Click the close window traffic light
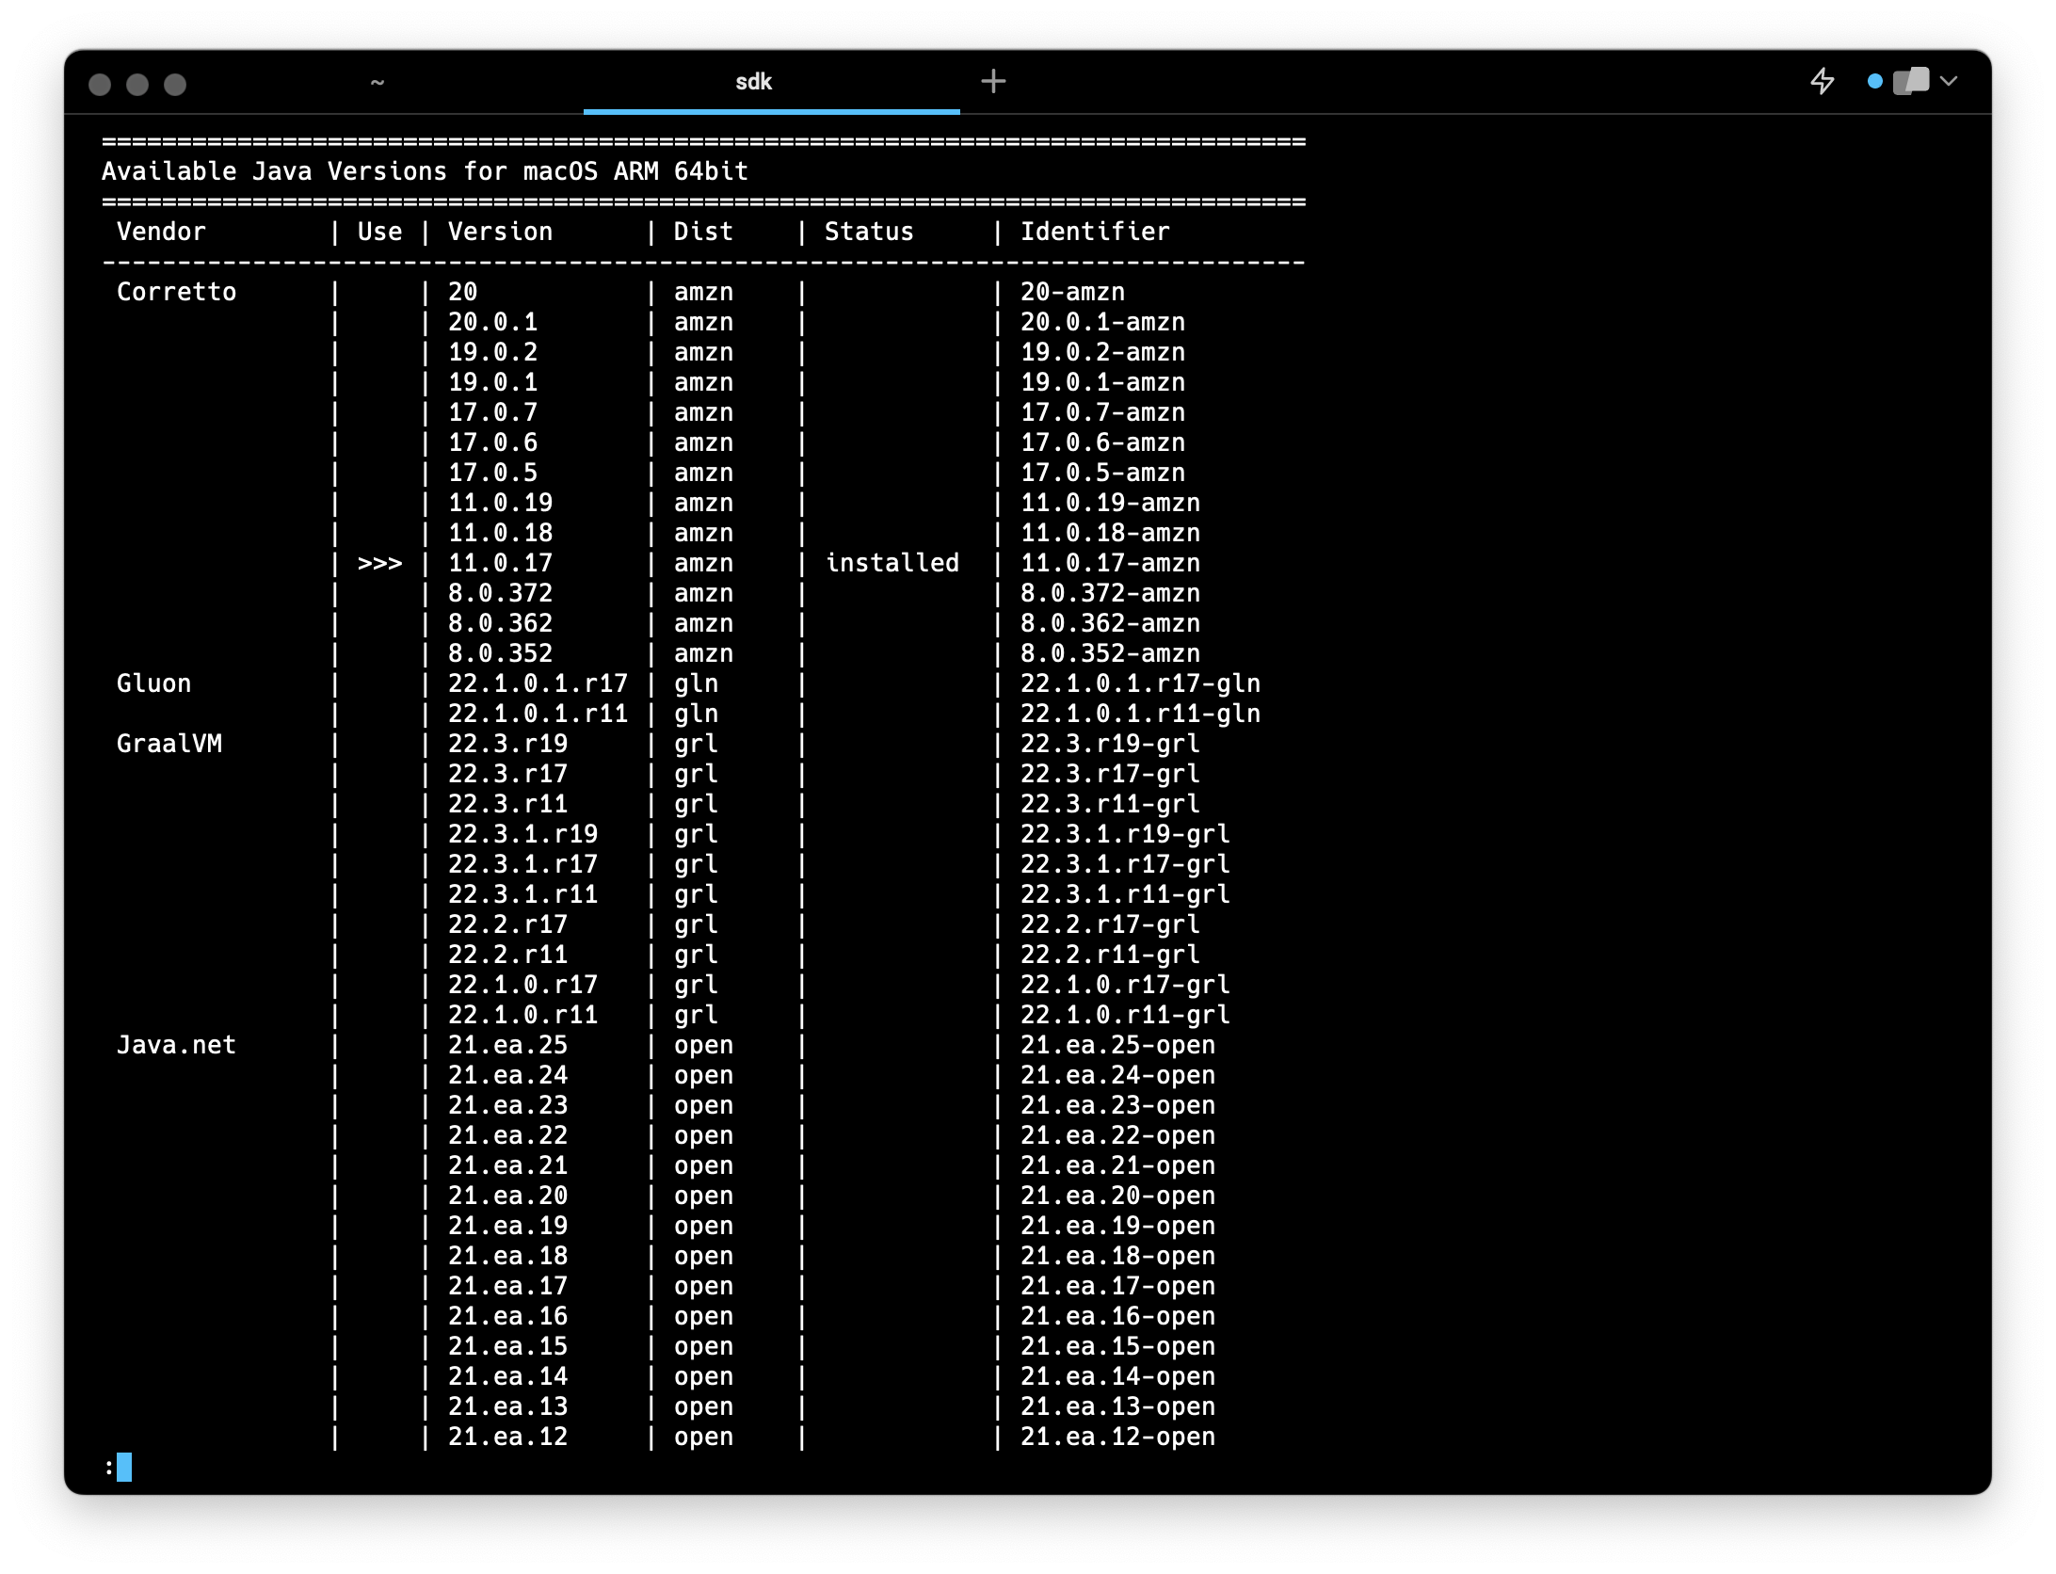The height and width of the screenshot is (1574, 2056). point(100,85)
